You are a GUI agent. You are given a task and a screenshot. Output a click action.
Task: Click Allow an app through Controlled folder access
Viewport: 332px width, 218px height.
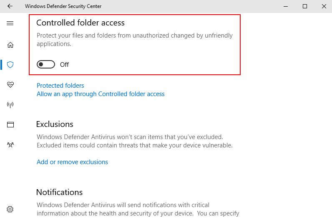point(101,94)
